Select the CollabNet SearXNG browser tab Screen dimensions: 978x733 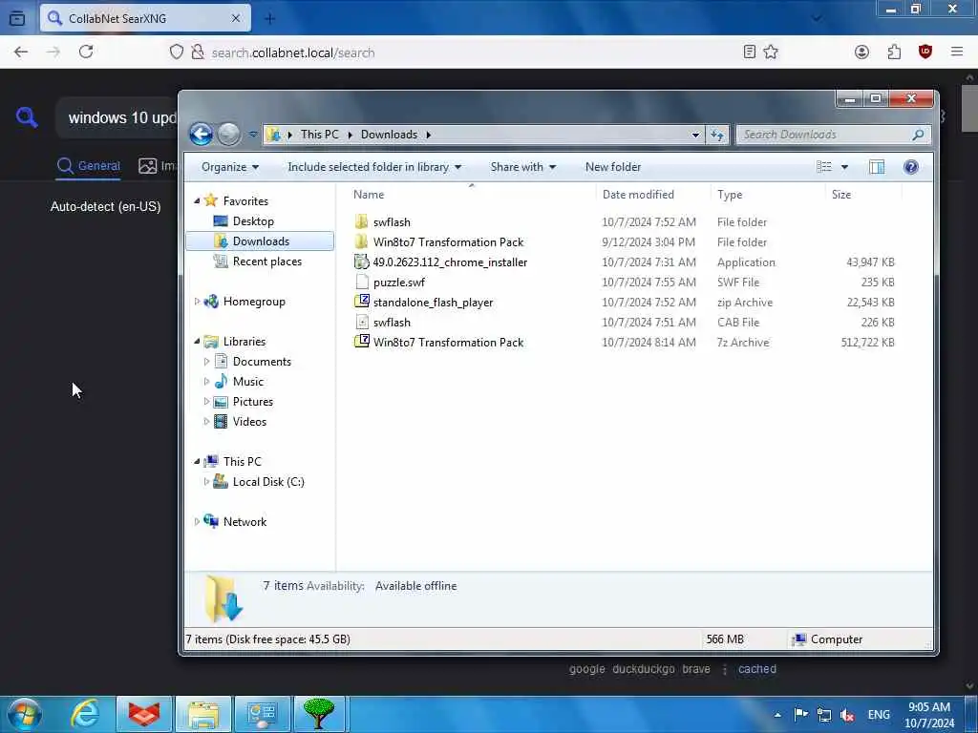pyautogui.click(x=145, y=18)
